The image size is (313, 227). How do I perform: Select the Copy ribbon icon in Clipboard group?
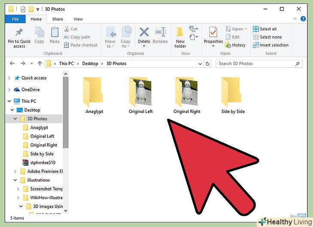(39, 36)
